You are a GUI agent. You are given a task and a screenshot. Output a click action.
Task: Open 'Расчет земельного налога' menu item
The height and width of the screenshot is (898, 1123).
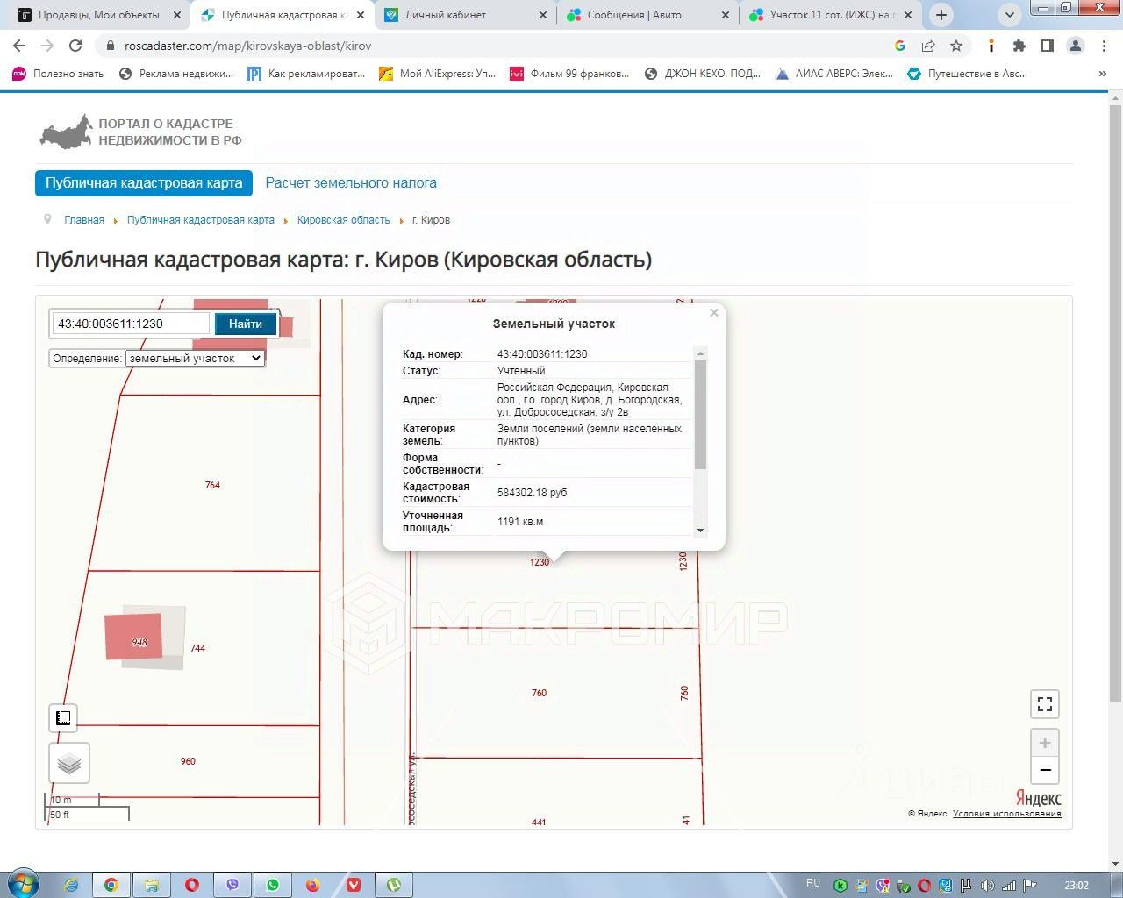click(x=351, y=183)
